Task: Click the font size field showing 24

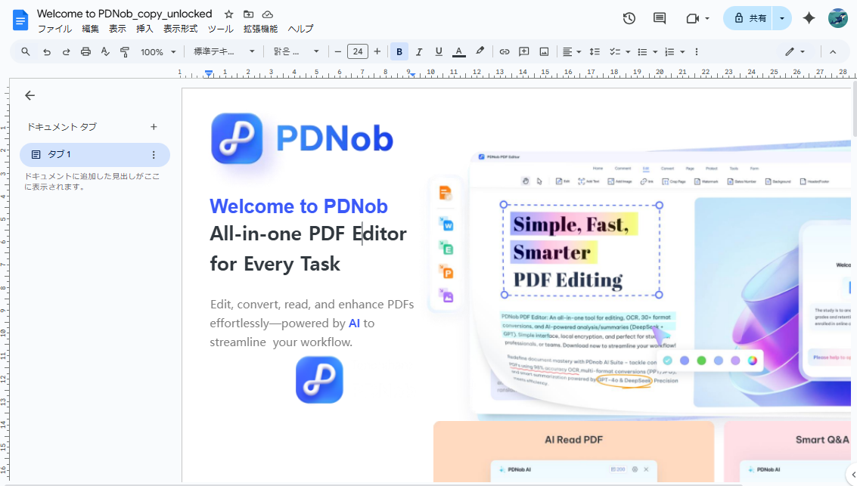Action: pyautogui.click(x=358, y=52)
